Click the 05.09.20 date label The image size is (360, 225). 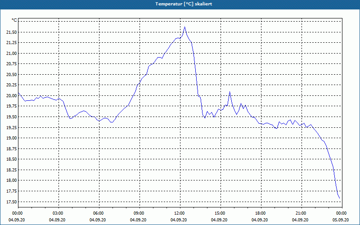click(x=341, y=220)
